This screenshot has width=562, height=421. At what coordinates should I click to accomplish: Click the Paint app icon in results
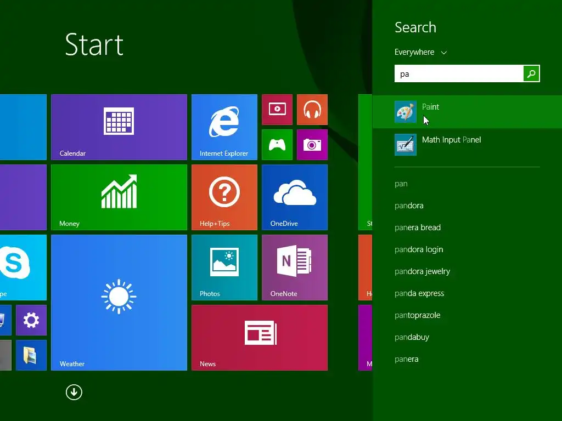406,112
